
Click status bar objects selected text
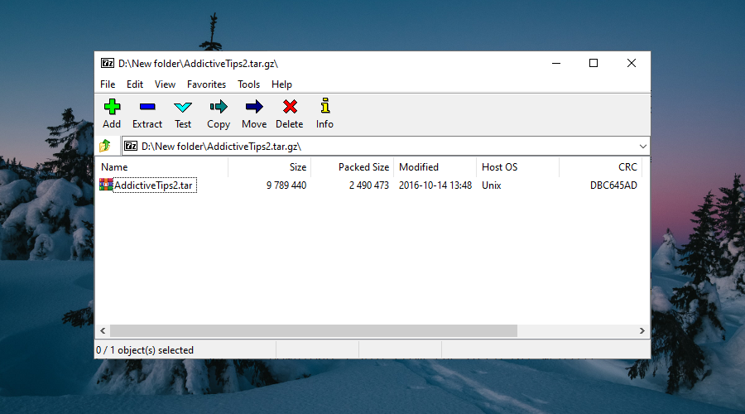[145, 350]
